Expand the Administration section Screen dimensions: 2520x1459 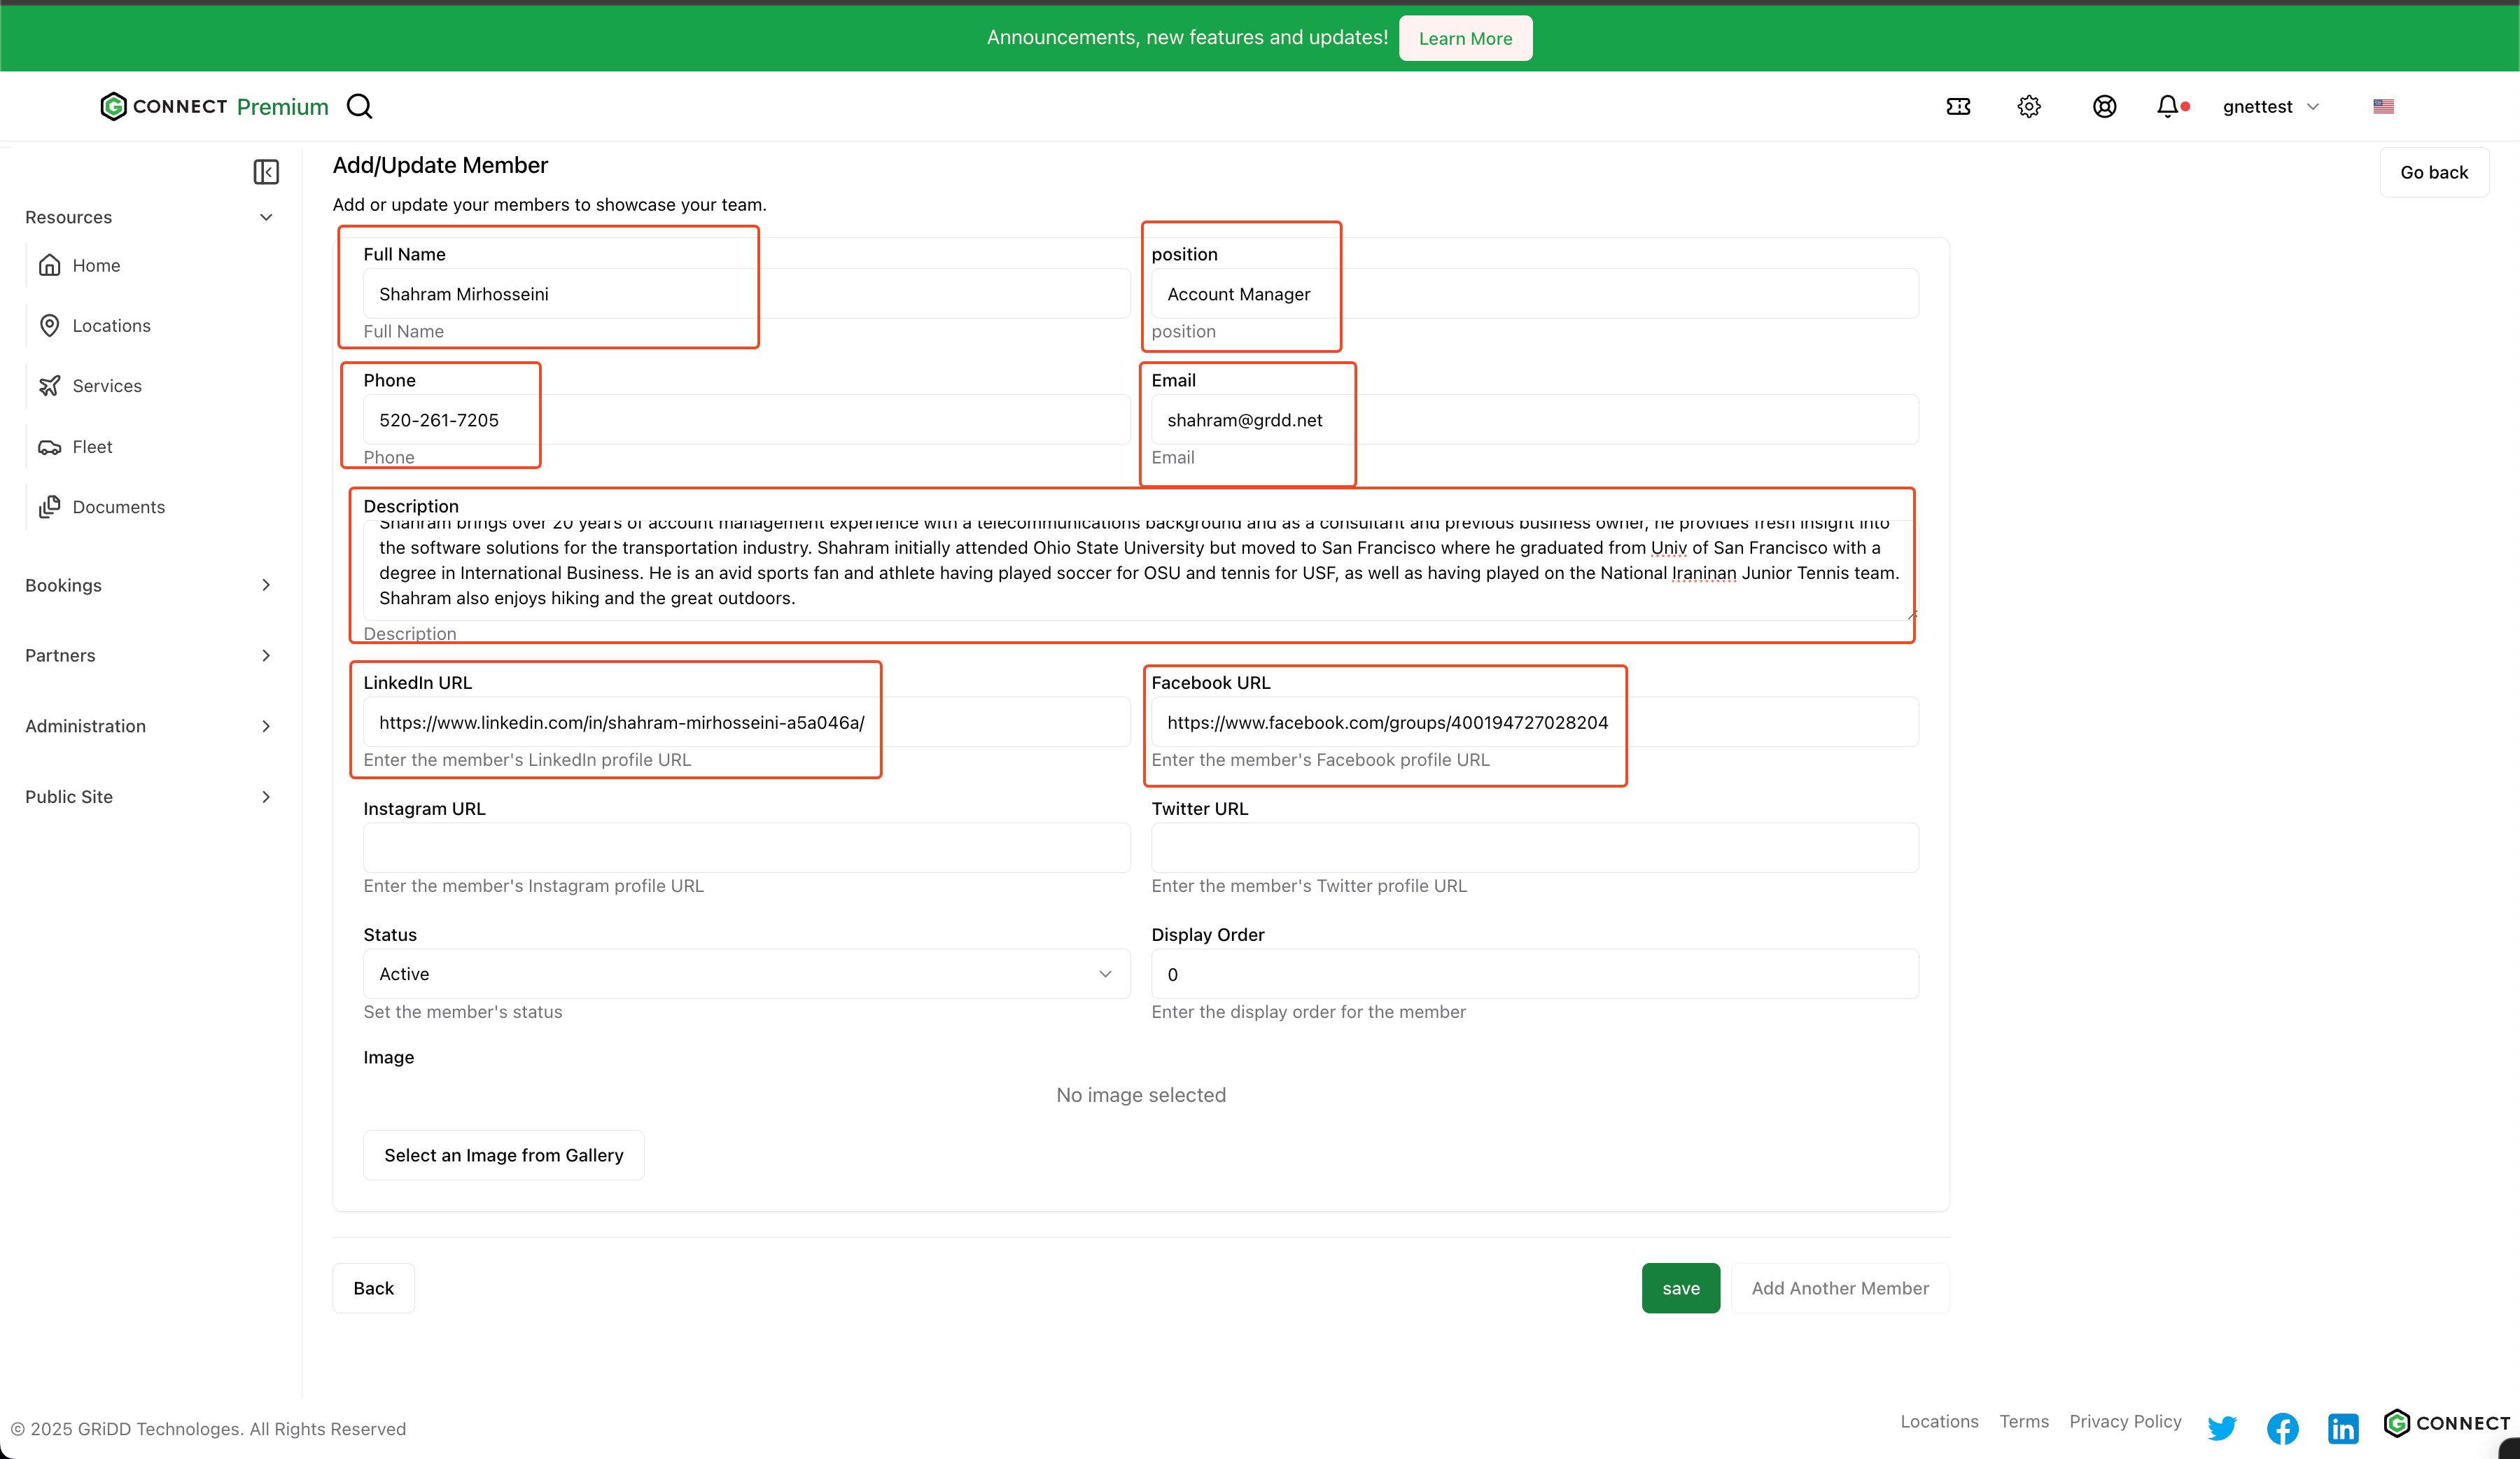(148, 726)
